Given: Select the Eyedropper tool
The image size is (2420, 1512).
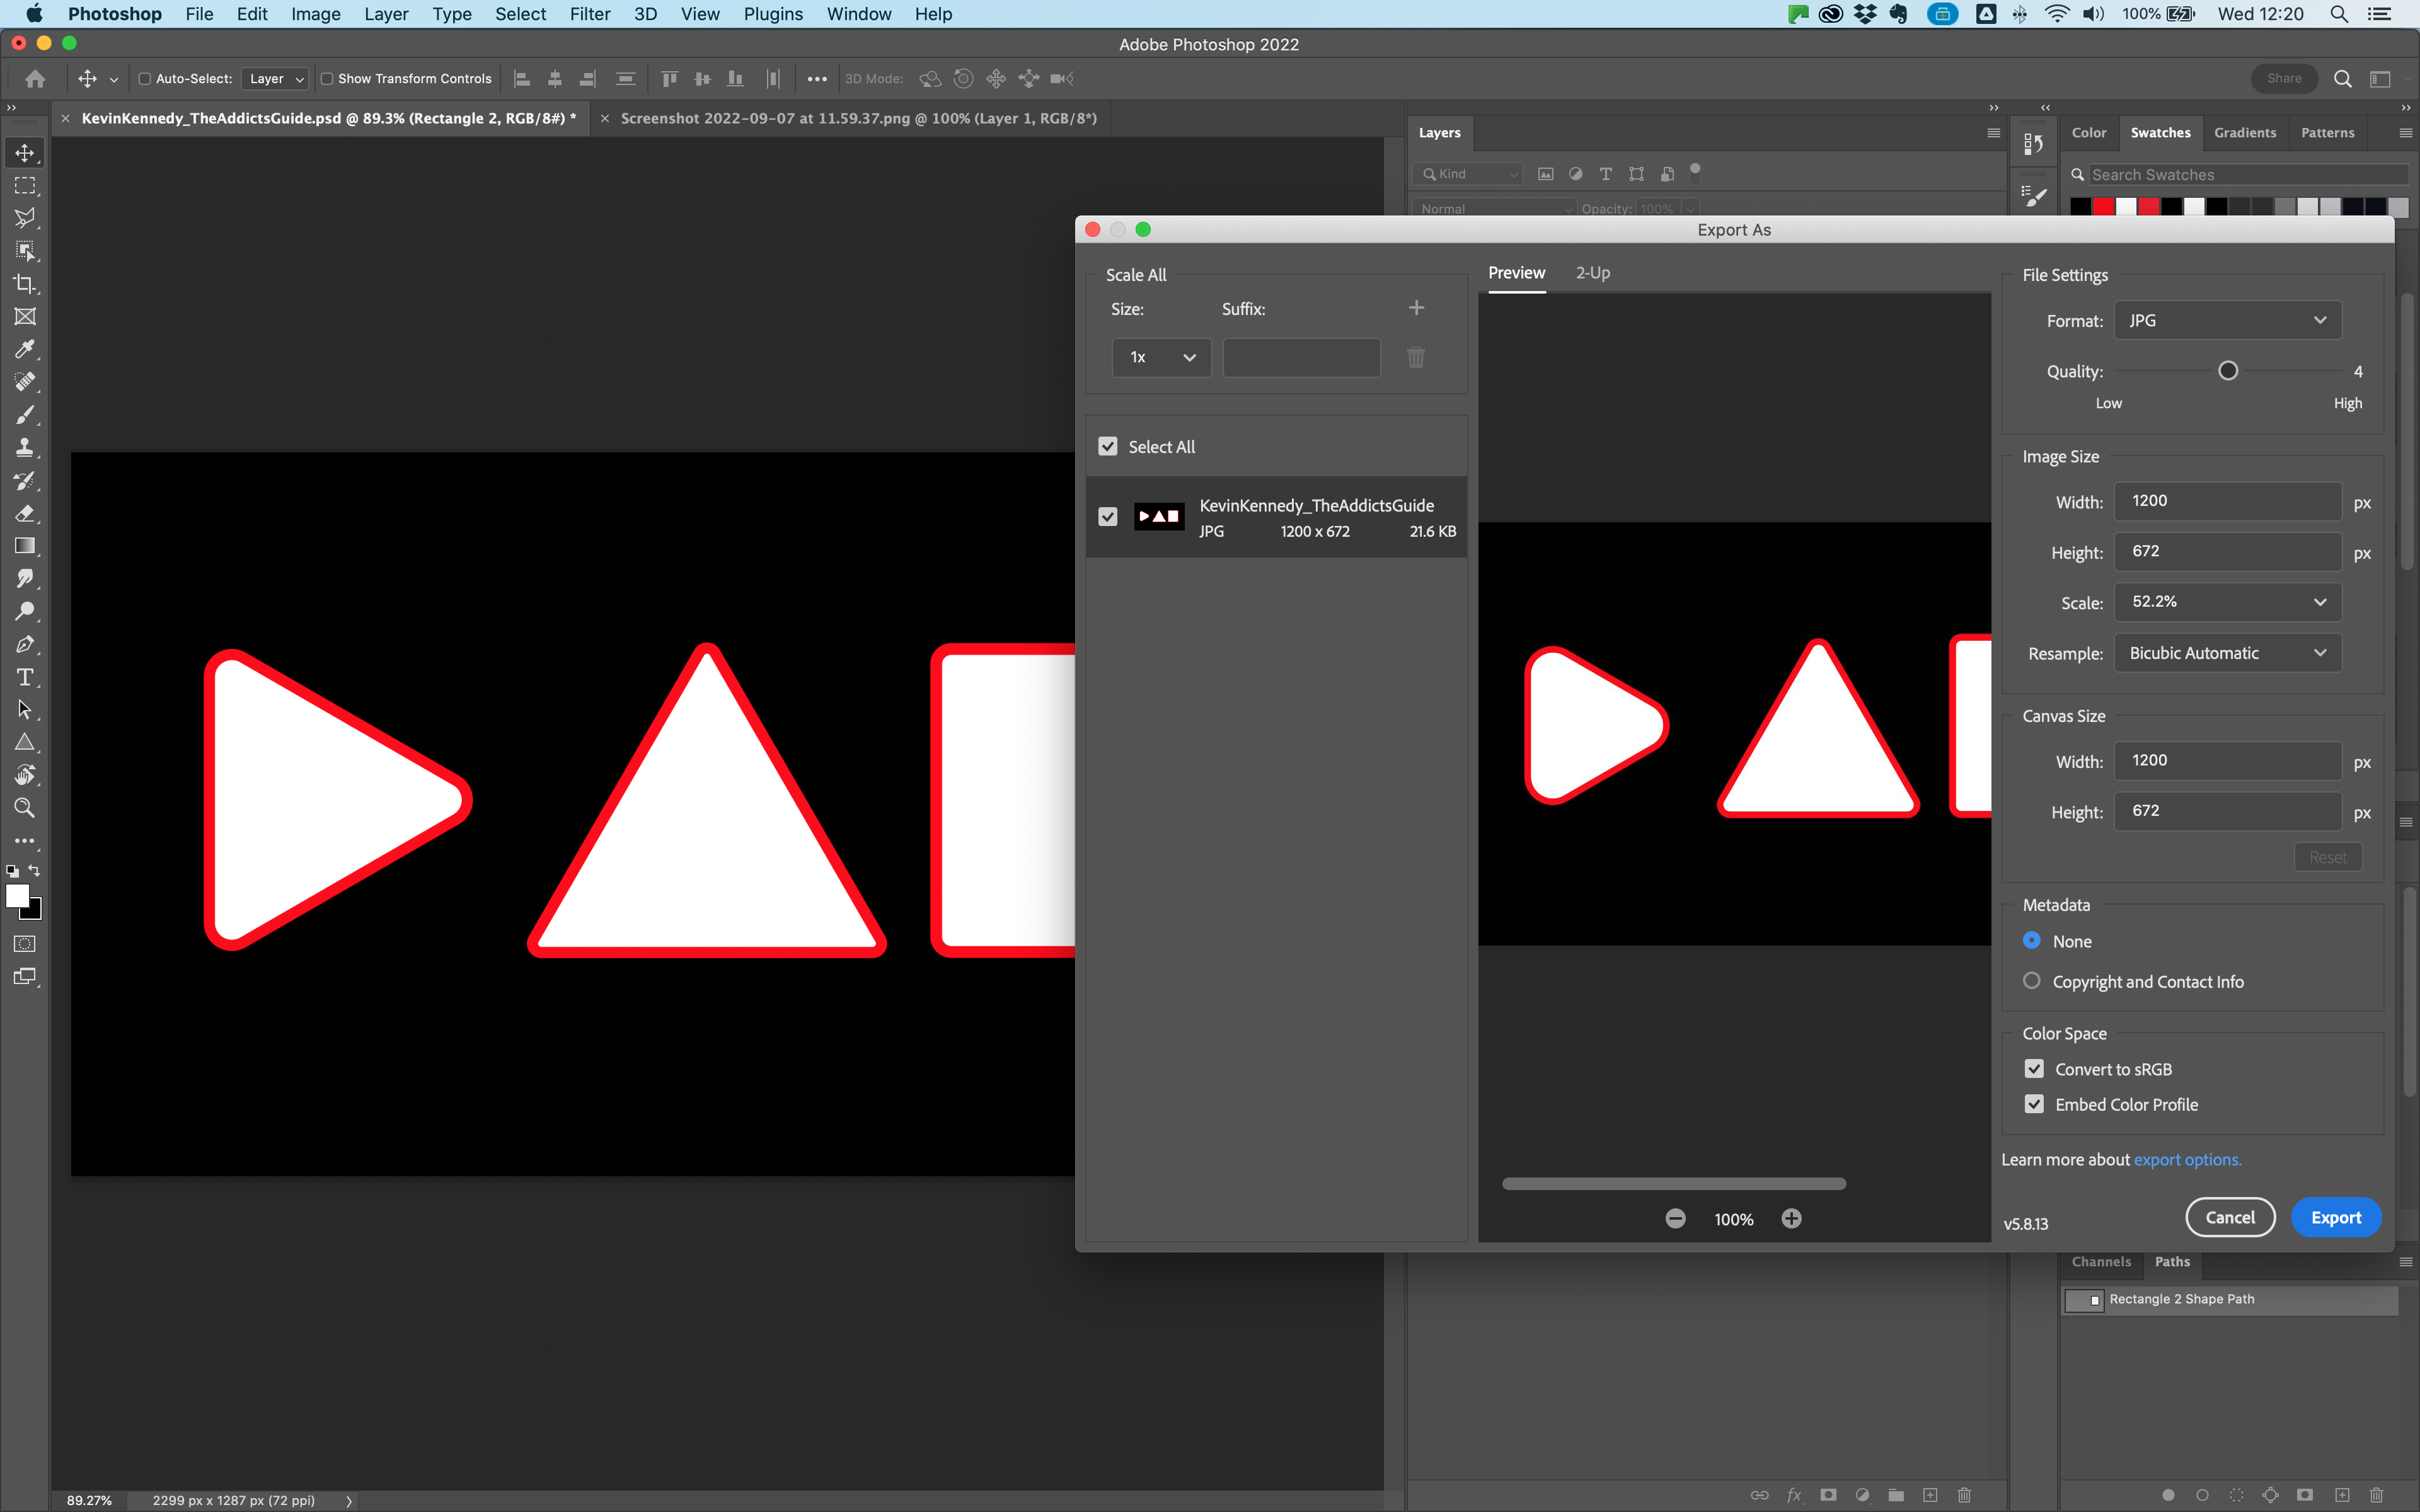Looking at the screenshot, I should (24, 349).
